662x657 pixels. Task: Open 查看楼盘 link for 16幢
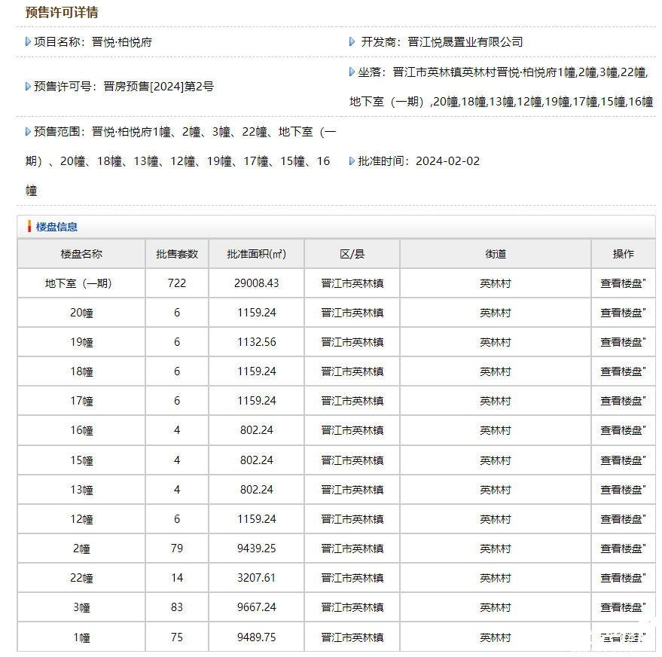[621, 430]
